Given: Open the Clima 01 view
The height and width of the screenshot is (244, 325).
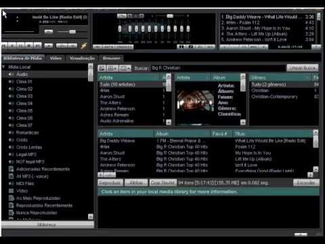Looking at the screenshot, I should point(24,81).
